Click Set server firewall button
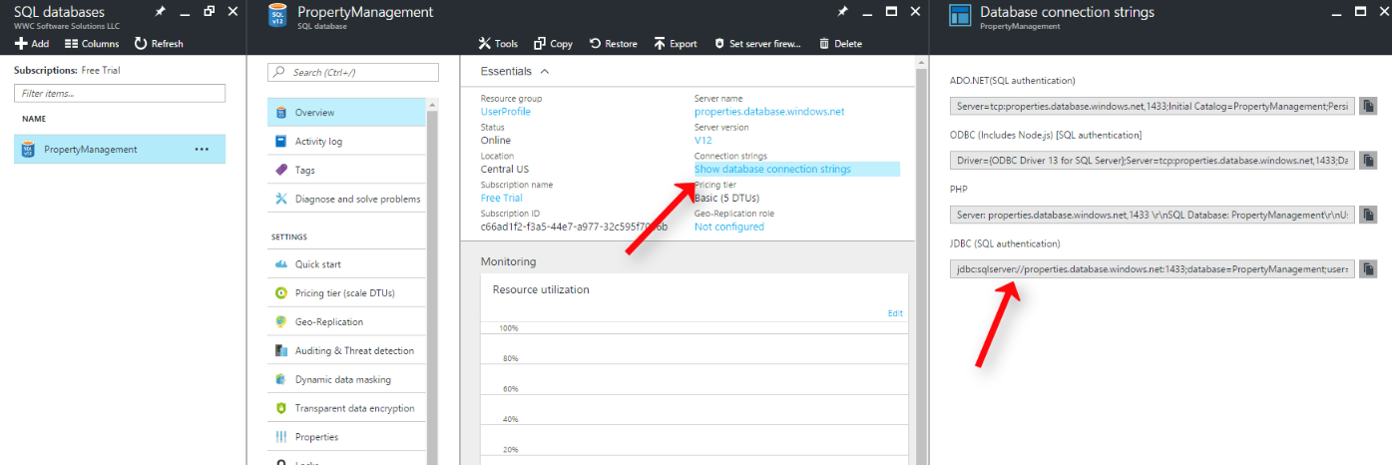1392x465 pixels. (759, 44)
